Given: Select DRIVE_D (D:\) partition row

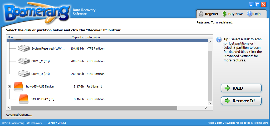Looking at the screenshot, I should pos(107,74).
